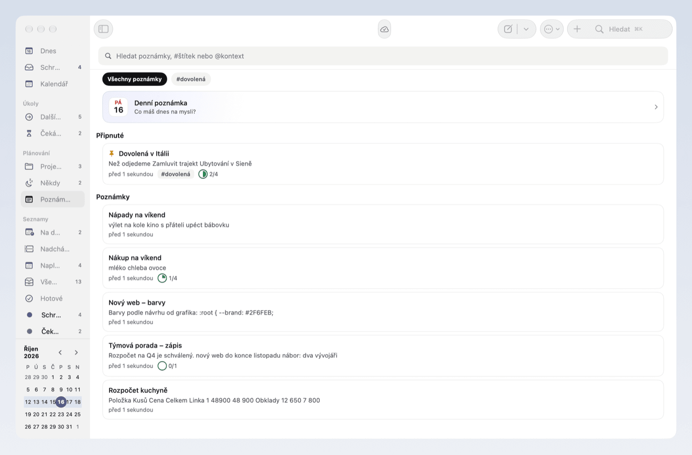Click the plus icon in the toolbar

(x=577, y=29)
